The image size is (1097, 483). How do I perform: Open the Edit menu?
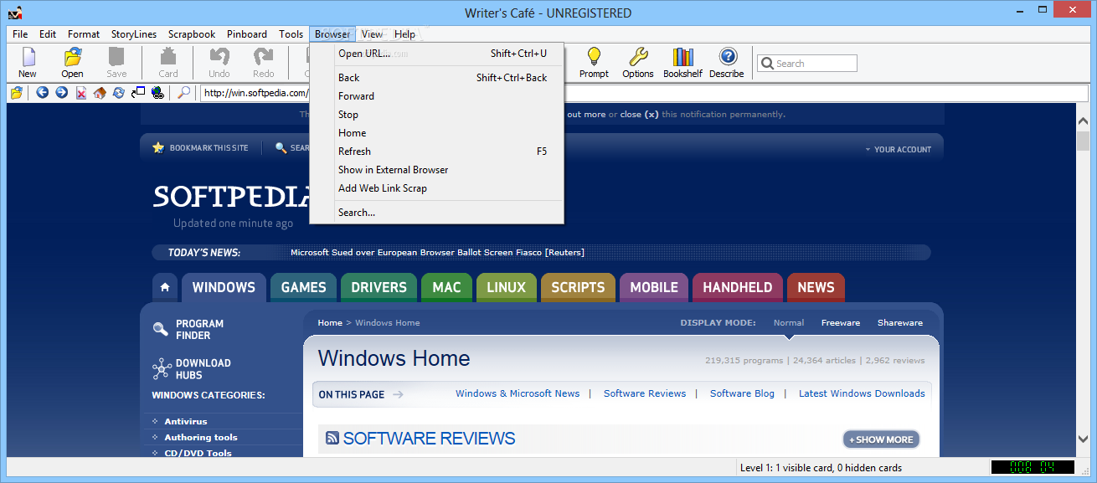point(48,34)
